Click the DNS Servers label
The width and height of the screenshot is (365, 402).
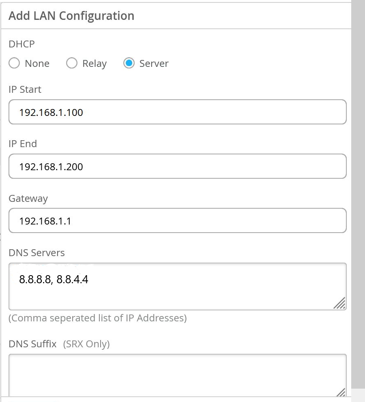(x=36, y=252)
